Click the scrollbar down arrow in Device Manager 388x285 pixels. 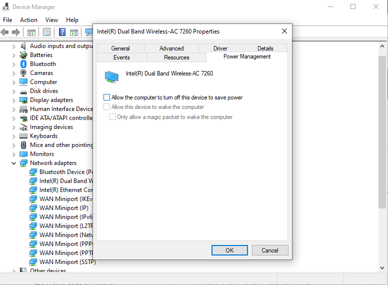(382, 268)
